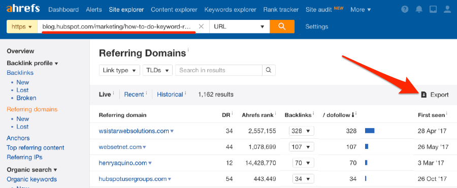Open the https protocol dropdown
The width and height of the screenshot is (457, 188).
coord(22,26)
